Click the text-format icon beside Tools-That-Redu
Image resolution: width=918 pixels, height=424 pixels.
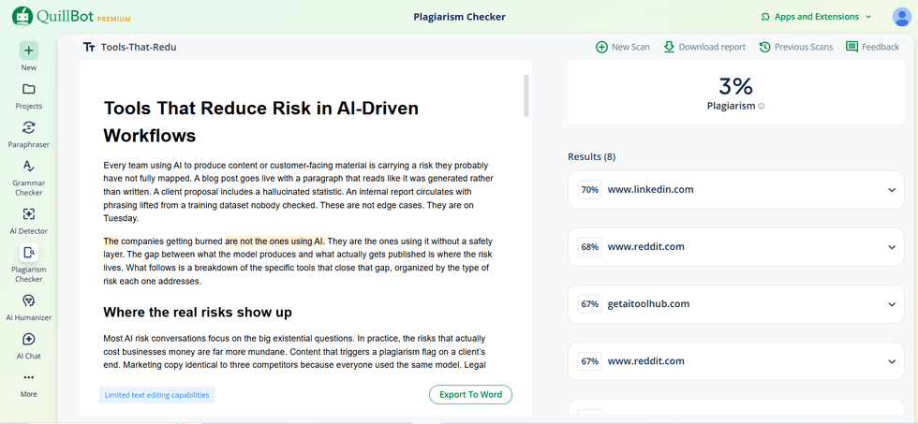coord(89,48)
